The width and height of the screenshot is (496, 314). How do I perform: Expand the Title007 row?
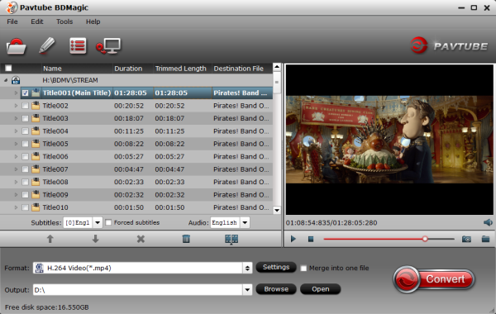(x=16, y=169)
